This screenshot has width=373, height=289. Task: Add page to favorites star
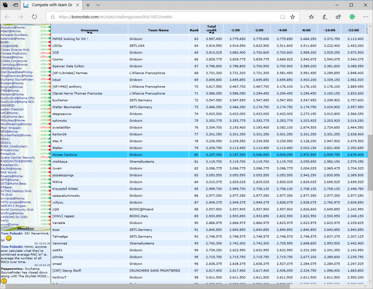tap(292, 17)
